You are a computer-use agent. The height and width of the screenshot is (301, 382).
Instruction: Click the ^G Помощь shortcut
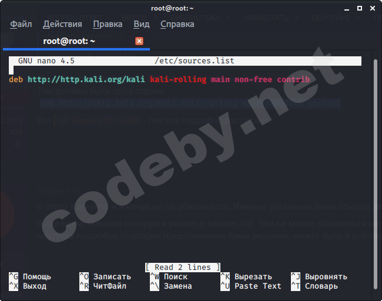click(30, 276)
